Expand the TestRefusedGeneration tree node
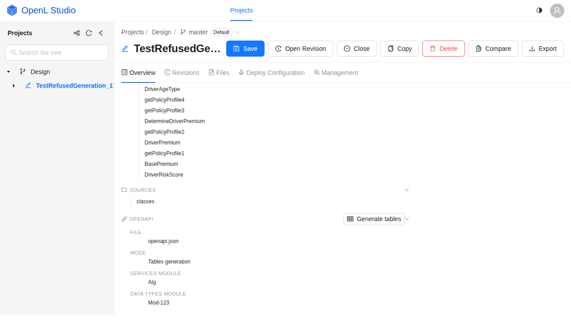This screenshot has height=321, width=571. click(x=14, y=86)
